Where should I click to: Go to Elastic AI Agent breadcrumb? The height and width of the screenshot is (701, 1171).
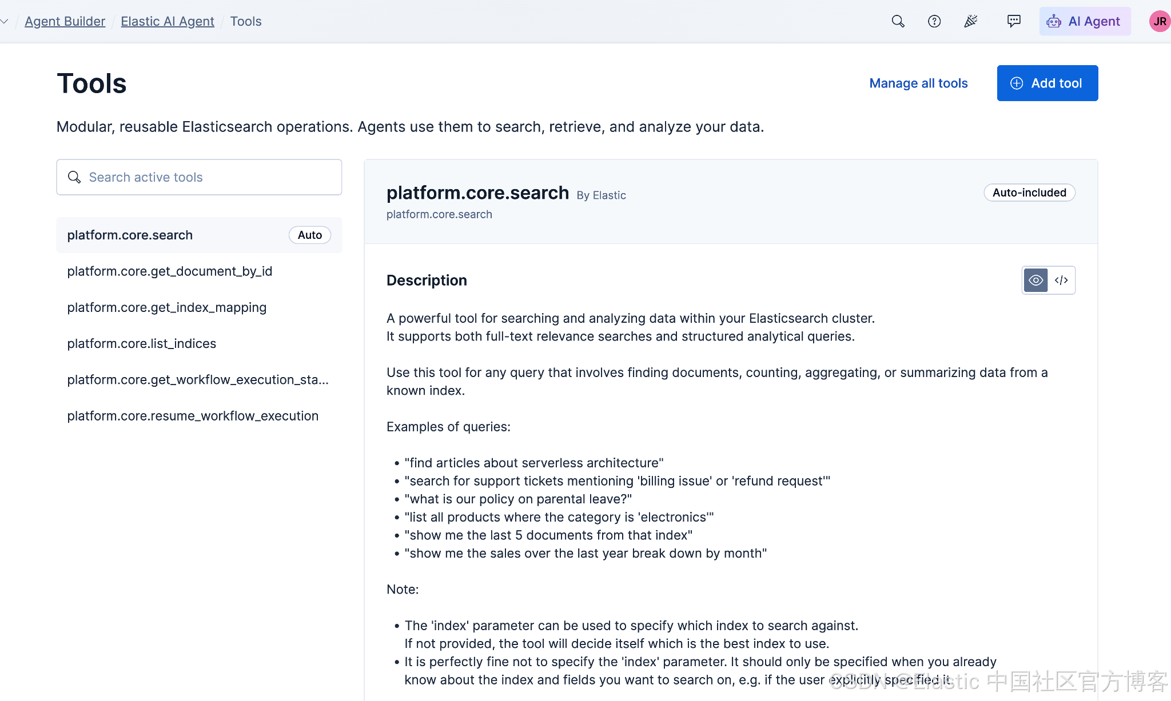[x=168, y=21]
